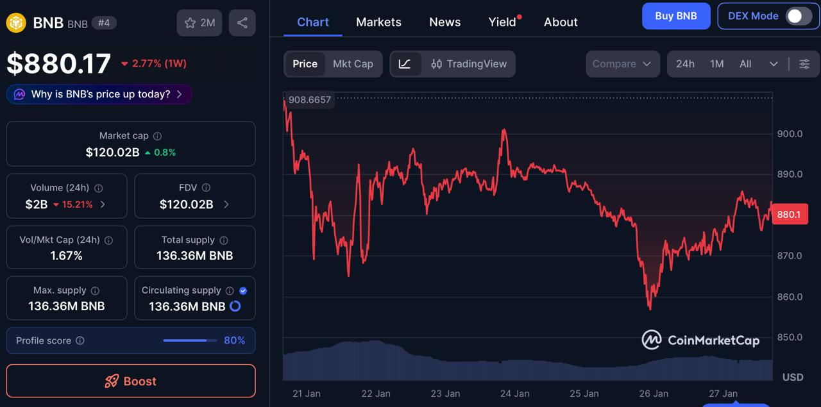Expand the FDV details arrow
Screen dimensions: 821x407
(x=226, y=204)
